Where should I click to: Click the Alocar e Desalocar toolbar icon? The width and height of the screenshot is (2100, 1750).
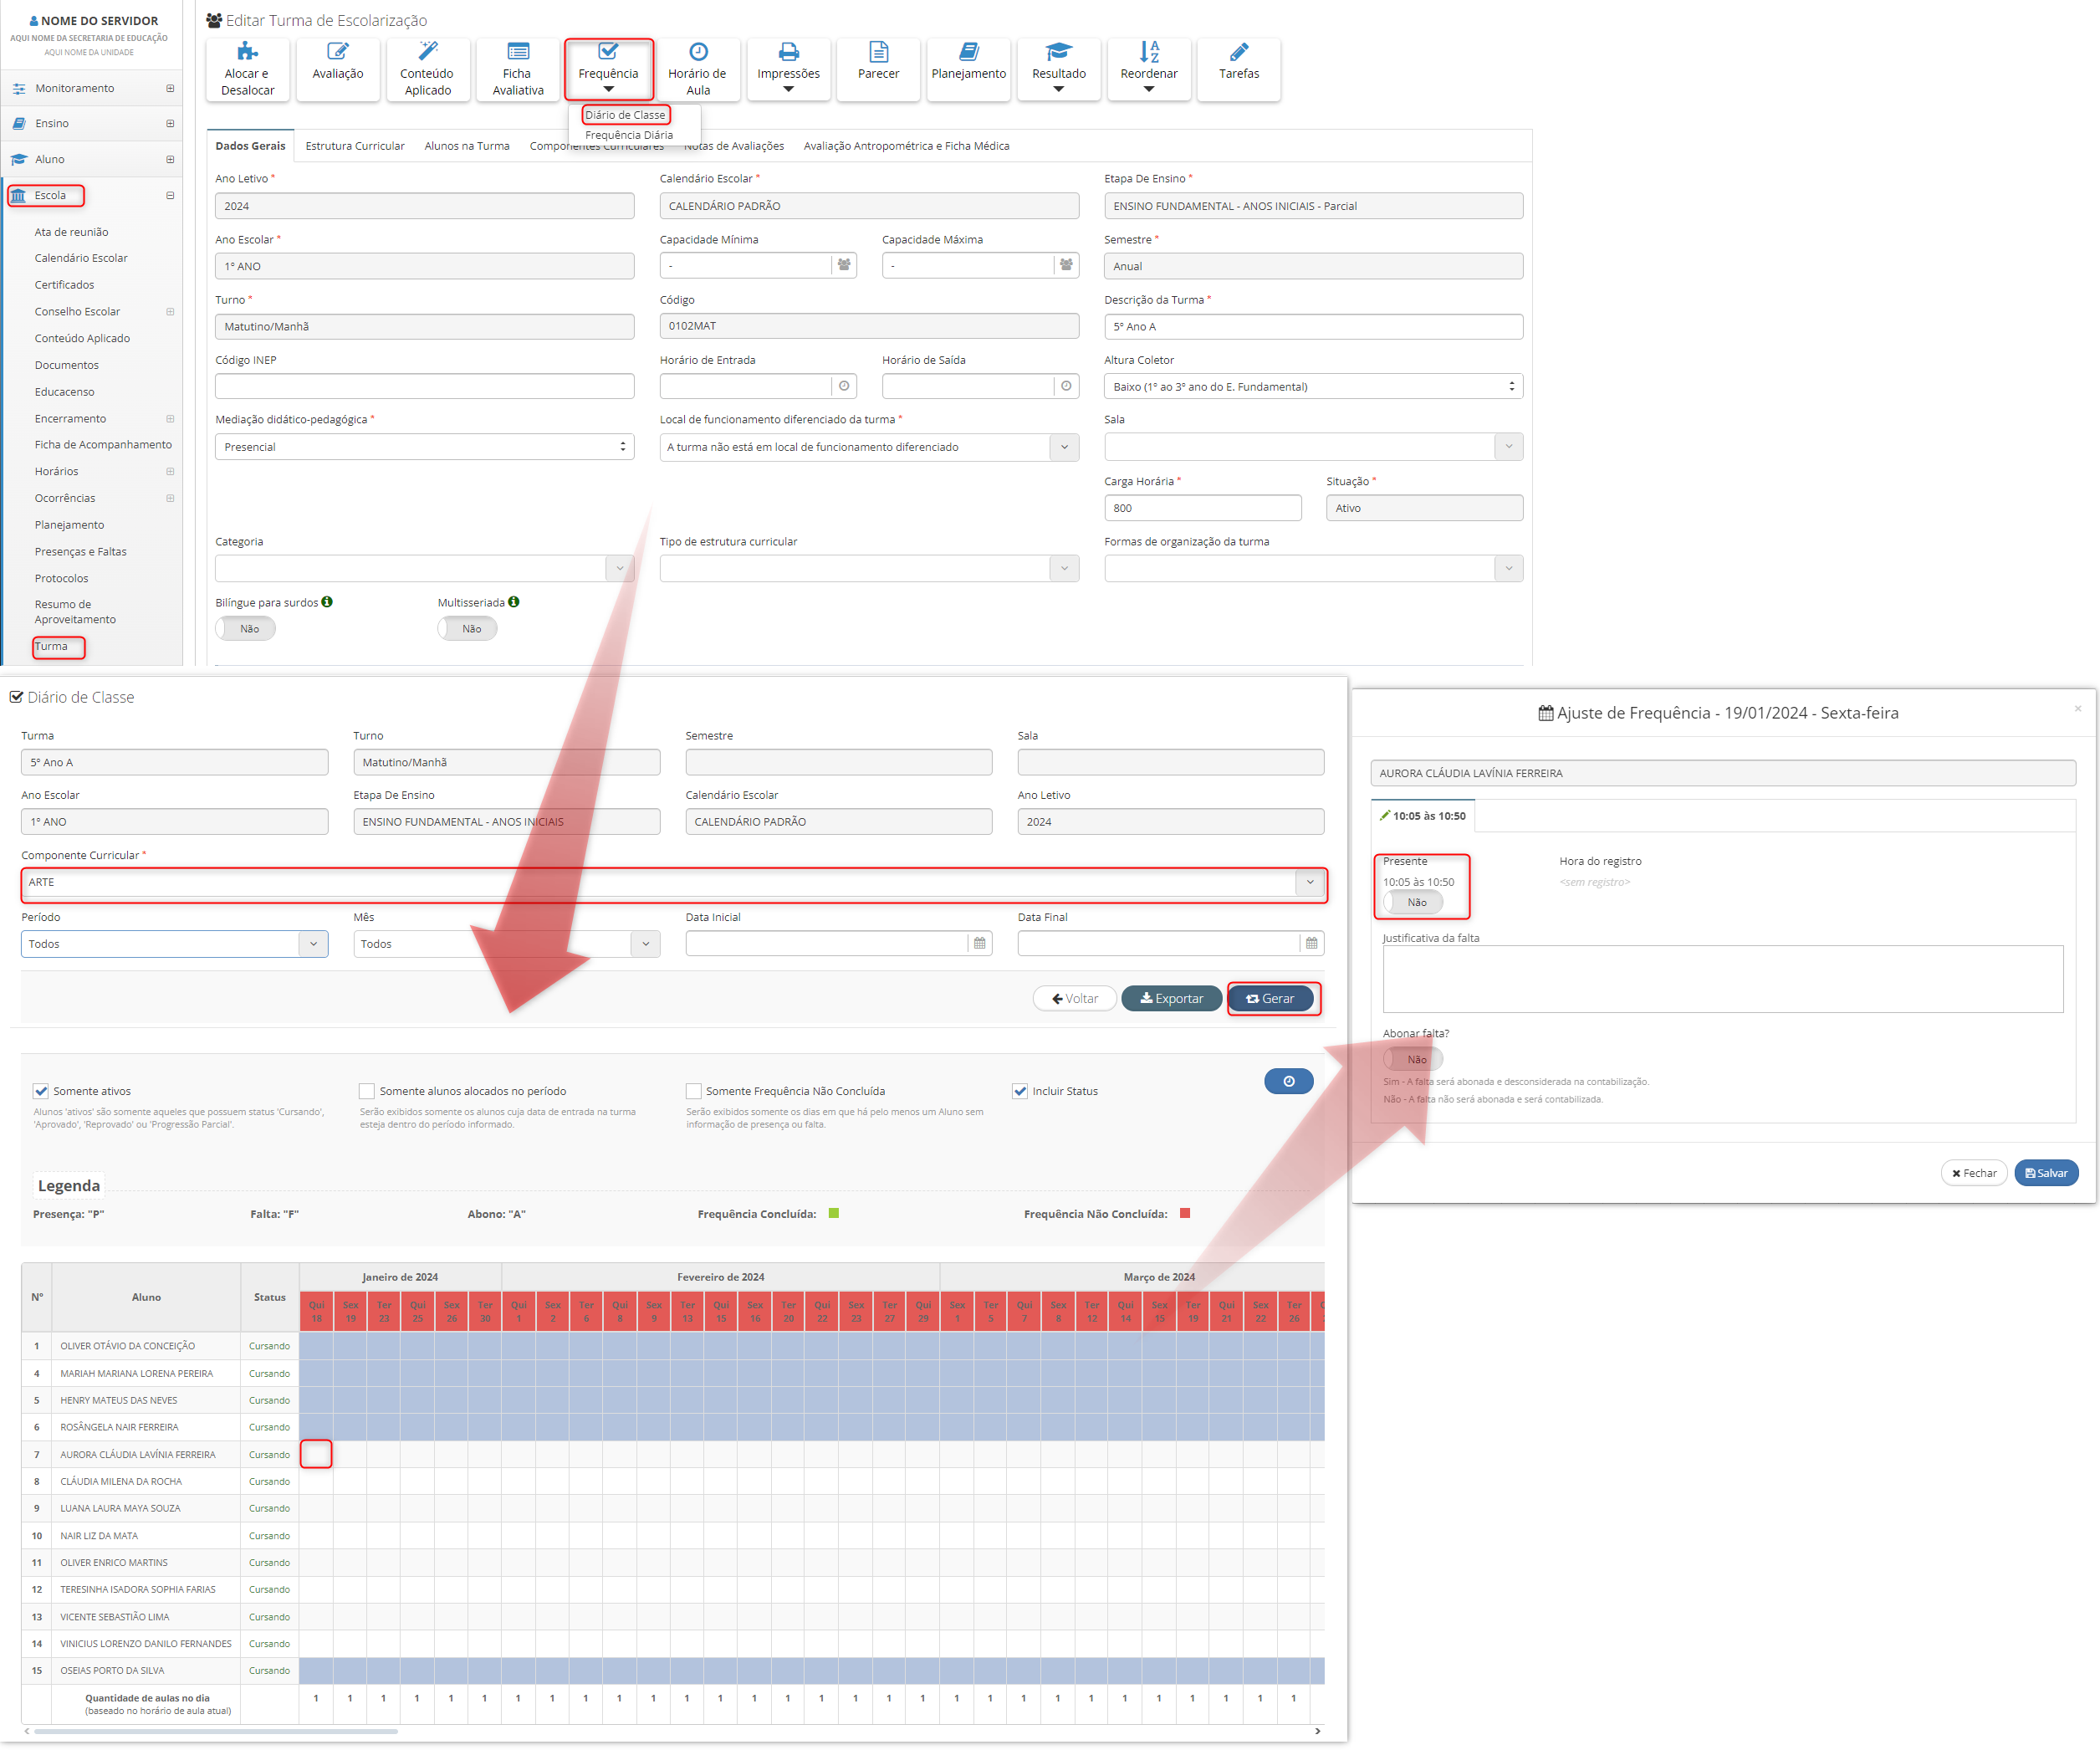pos(247,52)
